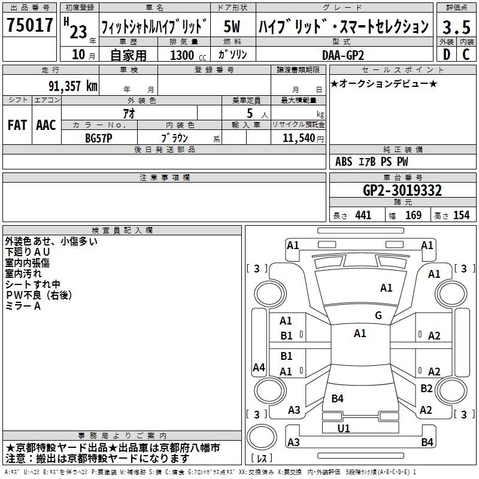This screenshot has width=479, height=479.
Task: Select the B4 mark on the rear hatch
Action: tap(337, 399)
